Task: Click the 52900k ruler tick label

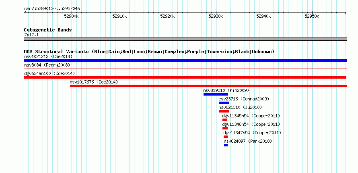Action: [72, 16]
